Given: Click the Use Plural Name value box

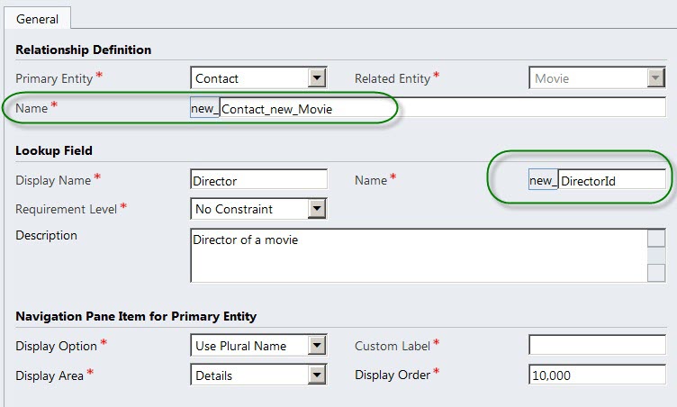Looking at the screenshot, I should [250, 345].
